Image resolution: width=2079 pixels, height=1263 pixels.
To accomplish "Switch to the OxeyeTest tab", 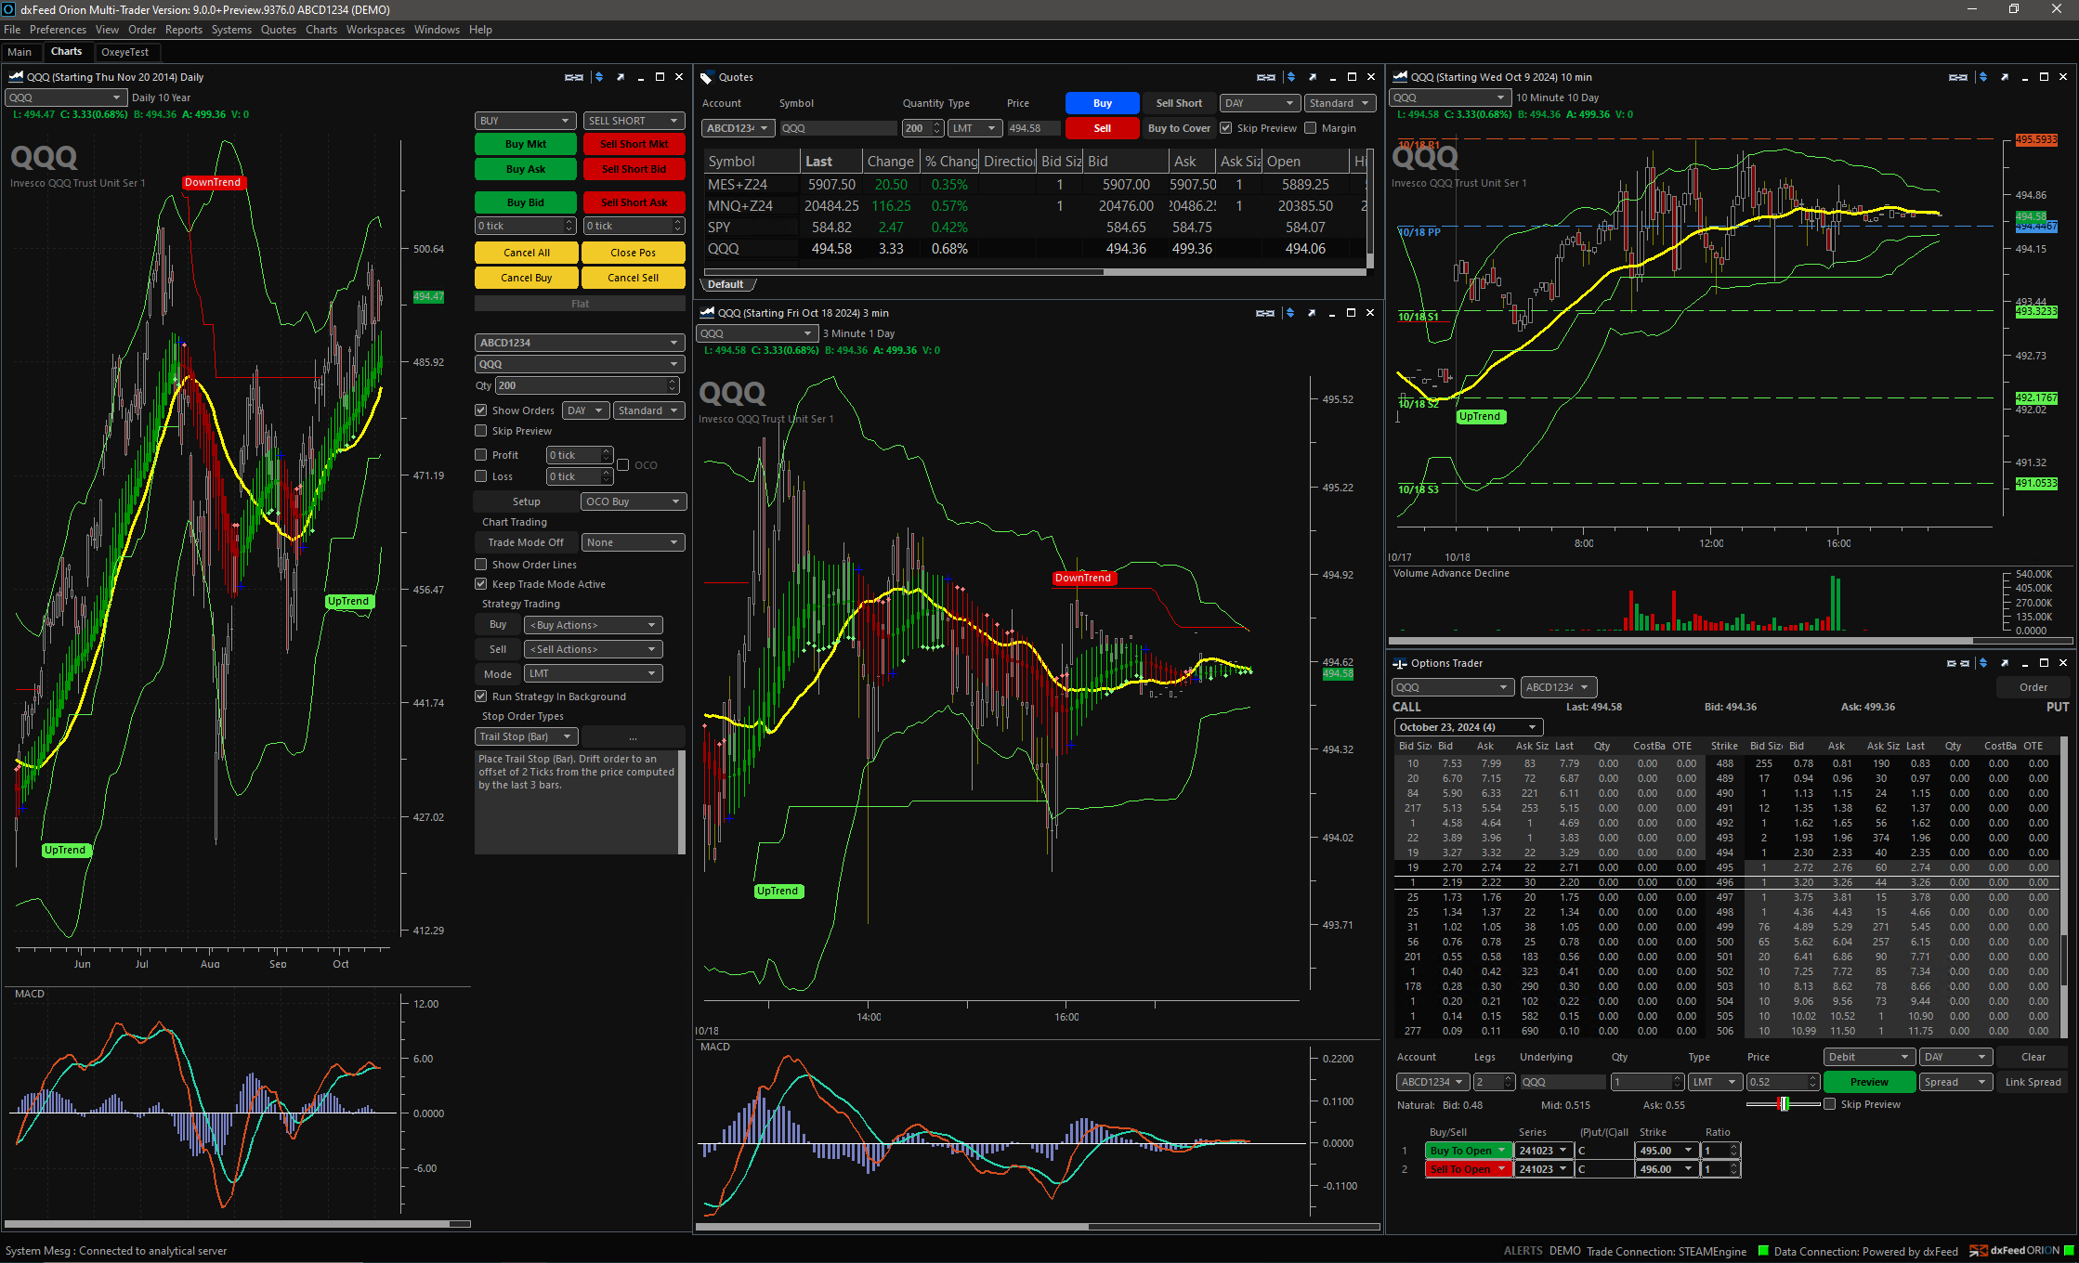I will pyautogui.click(x=126, y=52).
